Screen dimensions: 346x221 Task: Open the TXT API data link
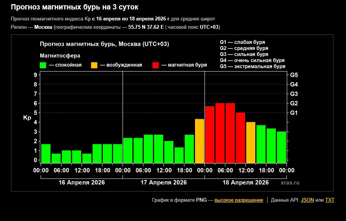point(330,200)
